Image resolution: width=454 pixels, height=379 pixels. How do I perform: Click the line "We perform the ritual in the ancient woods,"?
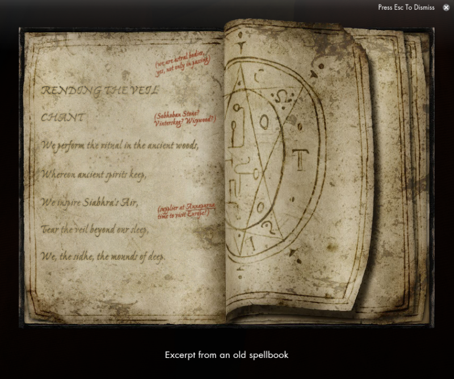120,145
